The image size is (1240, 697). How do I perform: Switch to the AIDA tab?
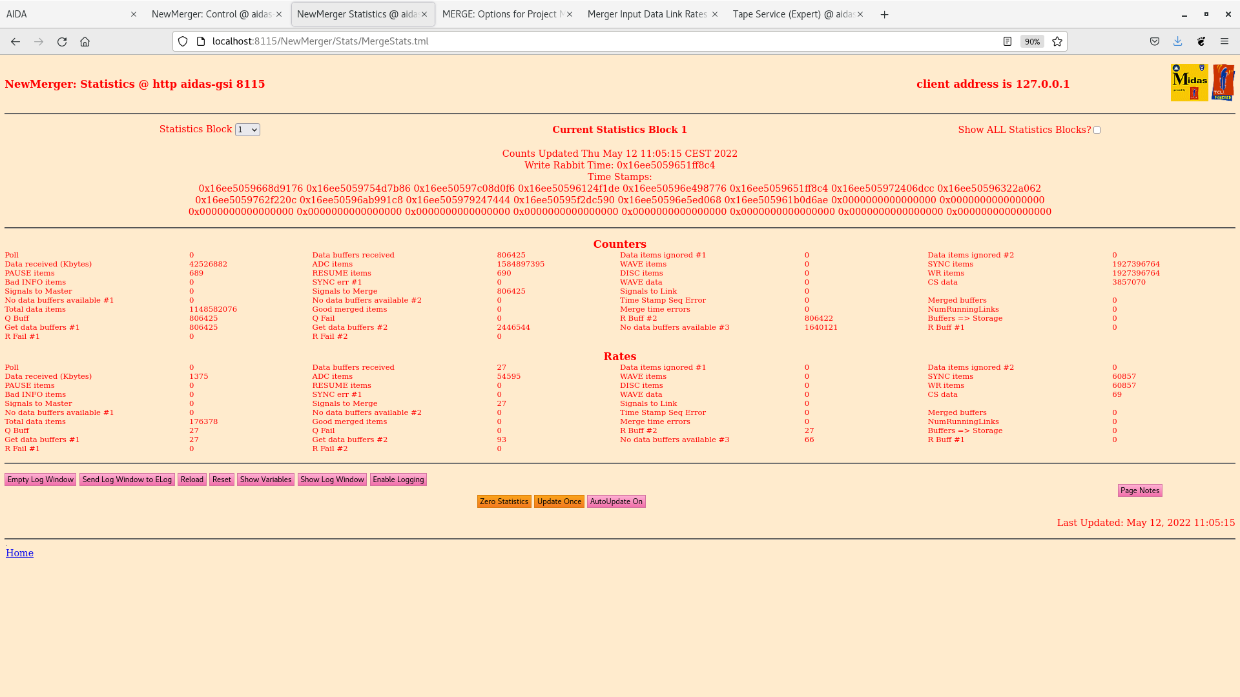click(70, 14)
